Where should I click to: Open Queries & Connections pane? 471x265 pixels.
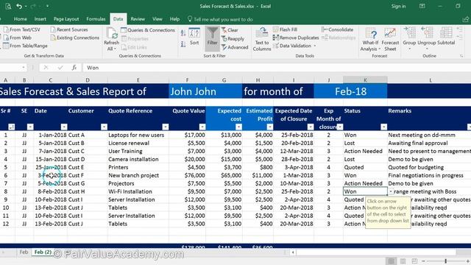pyautogui.click(x=148, y=30)
